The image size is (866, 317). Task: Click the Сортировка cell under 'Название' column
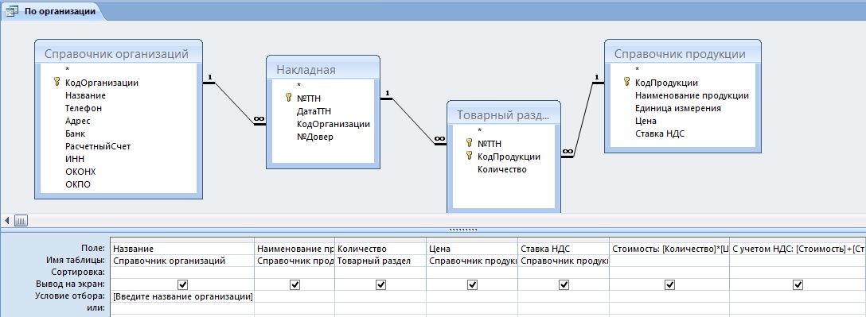183,273
